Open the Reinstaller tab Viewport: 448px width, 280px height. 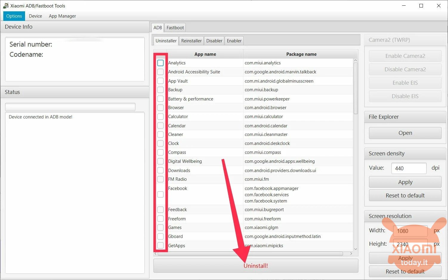(x=191, y=41)
